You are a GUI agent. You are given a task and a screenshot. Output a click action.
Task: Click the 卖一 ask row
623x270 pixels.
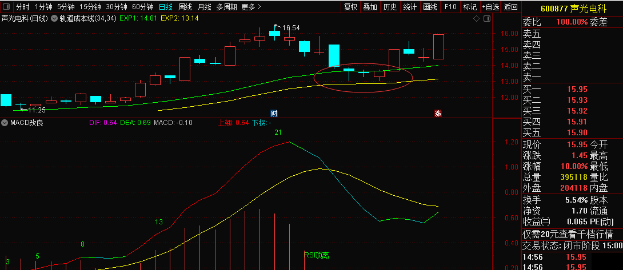coord(572,78)
